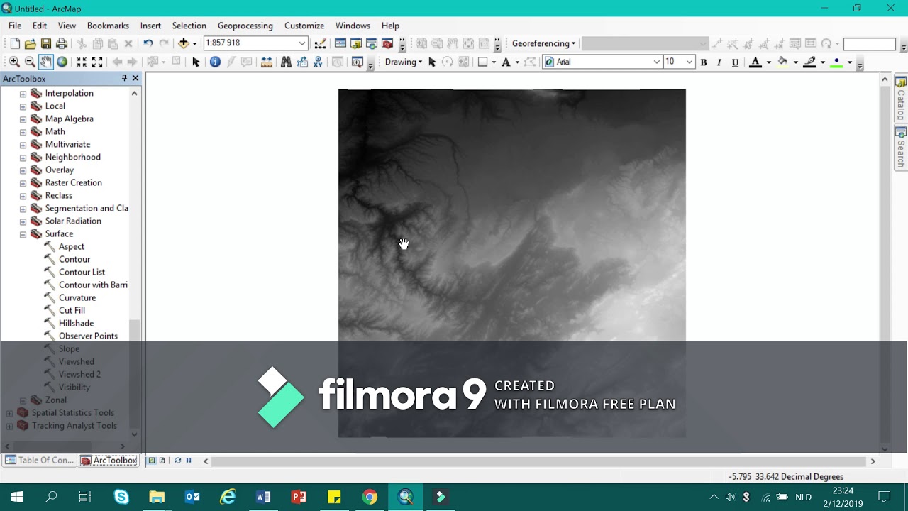This screenshot has width=908, height=511.
Task: Toggle Bold text formatting
Action: point(704,62)
